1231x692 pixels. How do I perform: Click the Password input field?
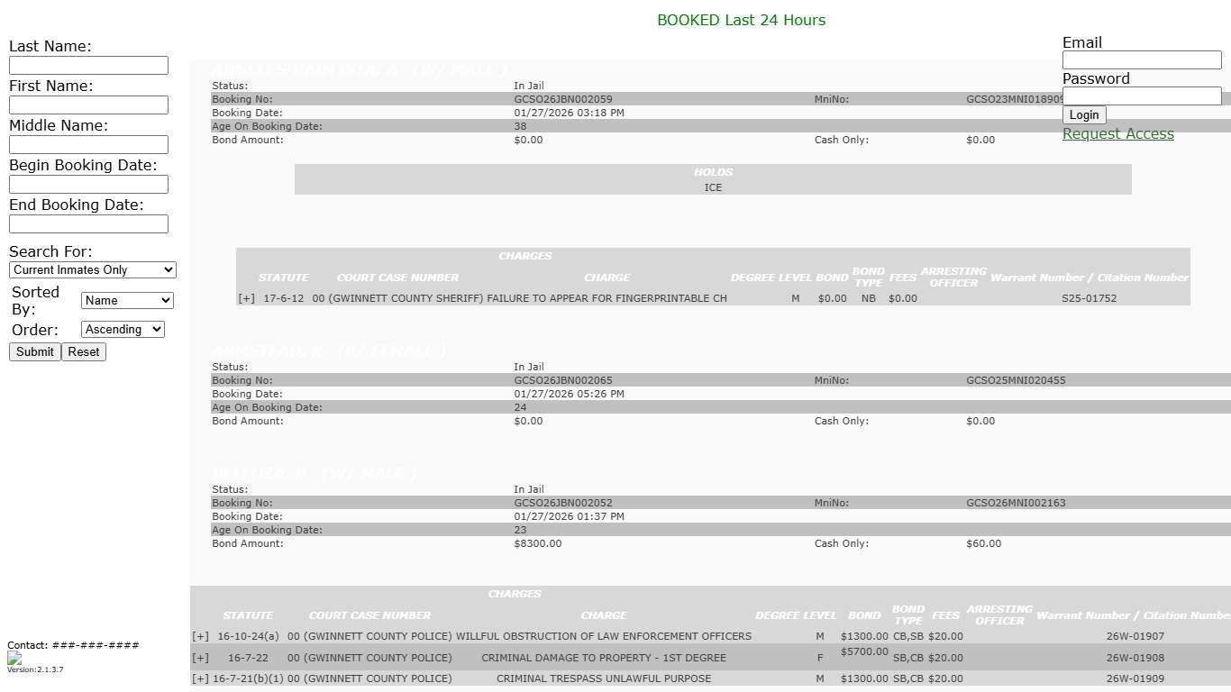coord(1142,96)
